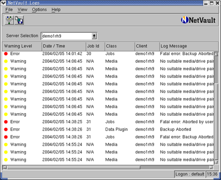Click 'Jobs' class in the 14:38:25 row
The height and width of the screenshot is (180, 221).
(x=110, y=122)
